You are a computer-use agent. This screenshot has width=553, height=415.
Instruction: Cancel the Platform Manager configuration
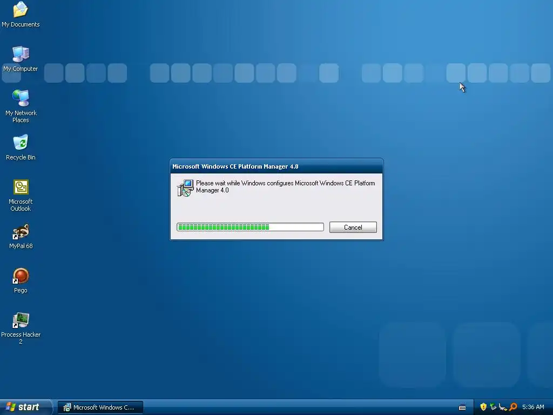(x=353, y=227)
